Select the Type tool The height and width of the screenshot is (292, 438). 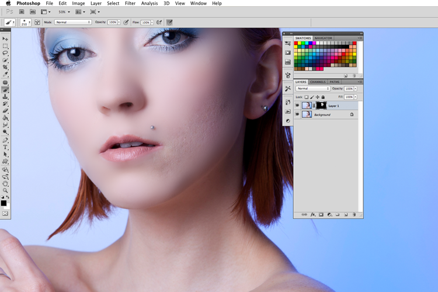point(5,147)
